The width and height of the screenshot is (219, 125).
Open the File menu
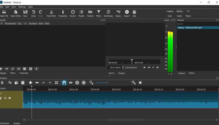click(x=2, y=7)
